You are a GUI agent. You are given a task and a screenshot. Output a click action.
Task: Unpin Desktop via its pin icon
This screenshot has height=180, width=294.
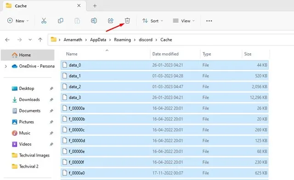coord(51,89)
